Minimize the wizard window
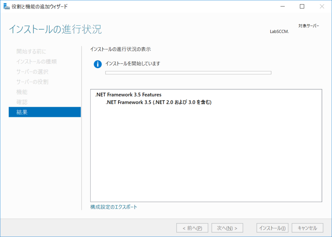The height and width of the screenshot is (237, 332). [282, 6]
